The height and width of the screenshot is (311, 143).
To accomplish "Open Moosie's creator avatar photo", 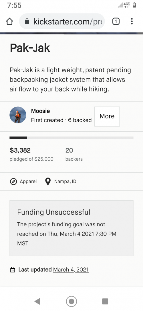I will [x=18, y=115].
